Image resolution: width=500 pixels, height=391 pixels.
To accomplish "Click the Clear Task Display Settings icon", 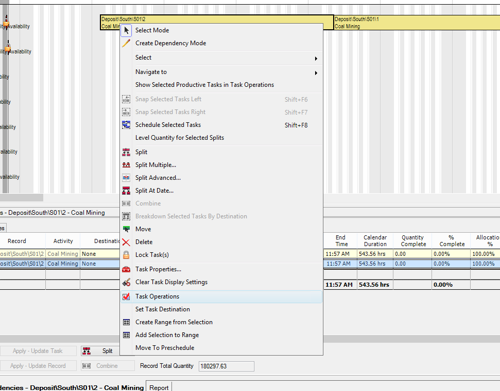I will click(126, 282).
